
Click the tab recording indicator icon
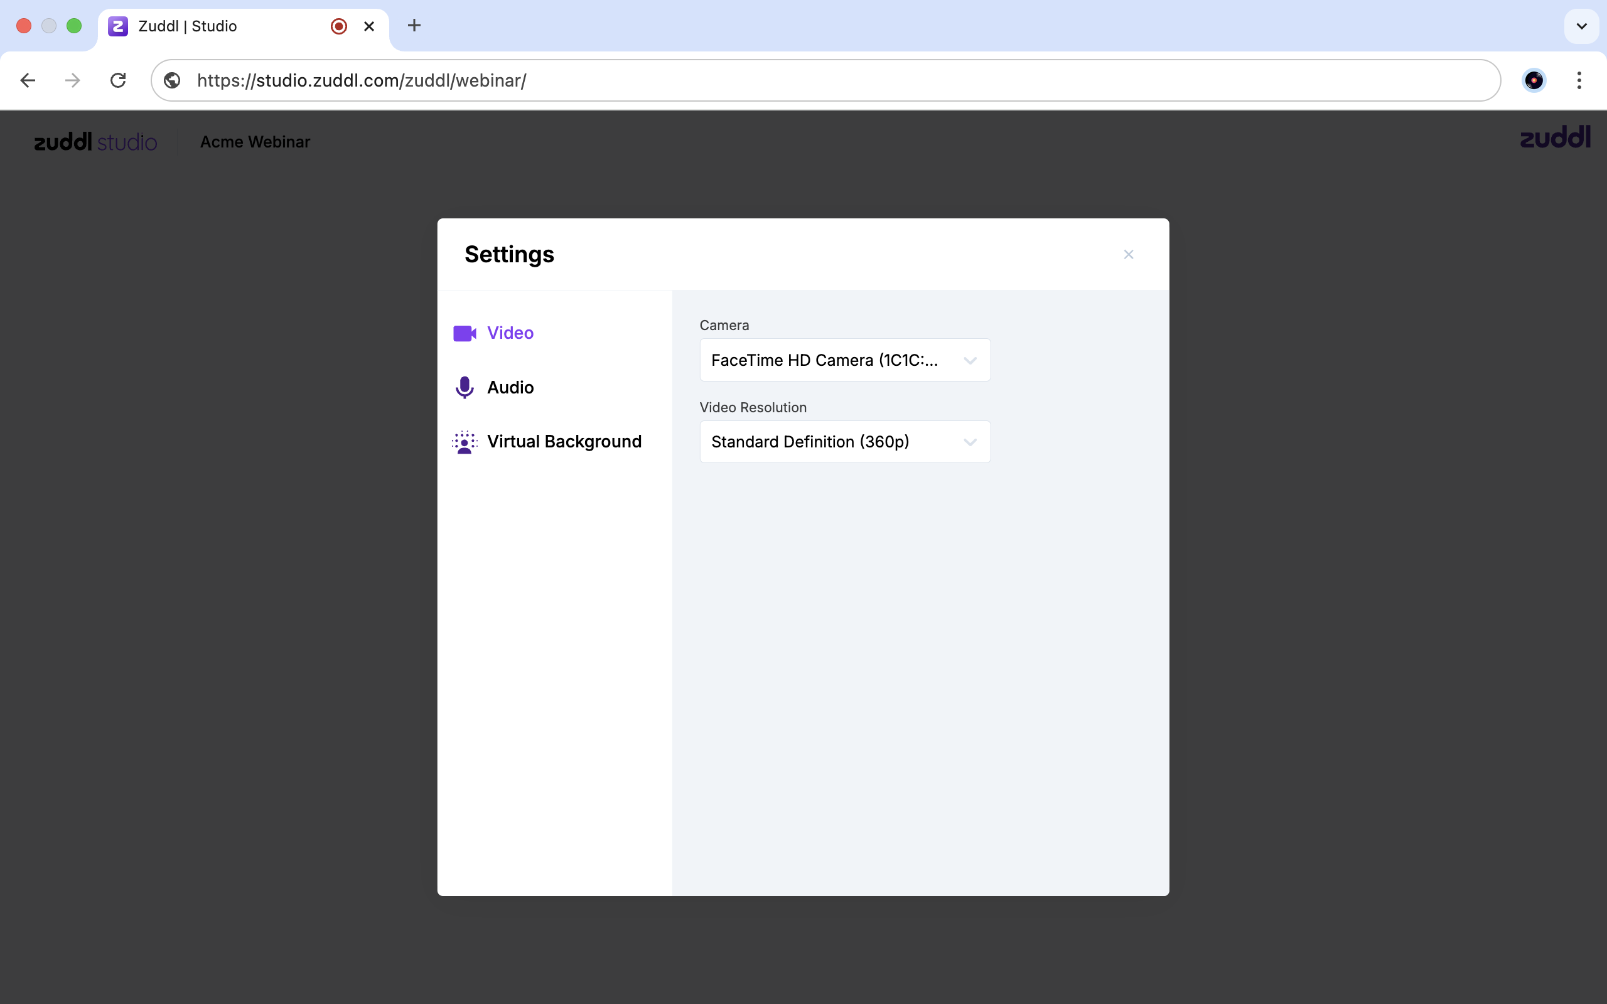(x=339, y=26)
